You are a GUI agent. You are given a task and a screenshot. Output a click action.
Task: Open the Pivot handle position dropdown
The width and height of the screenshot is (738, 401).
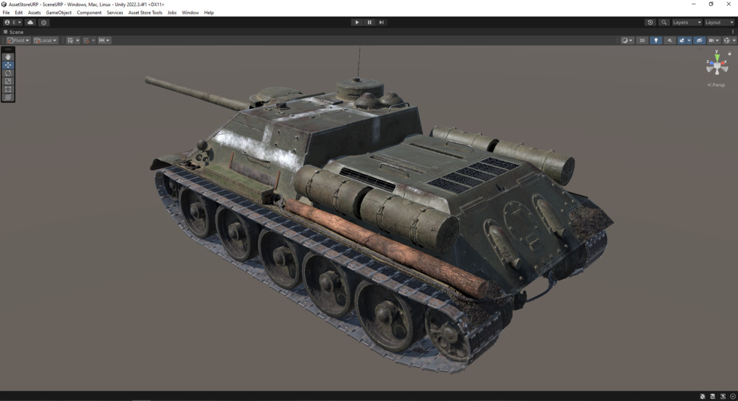(18, 41)
